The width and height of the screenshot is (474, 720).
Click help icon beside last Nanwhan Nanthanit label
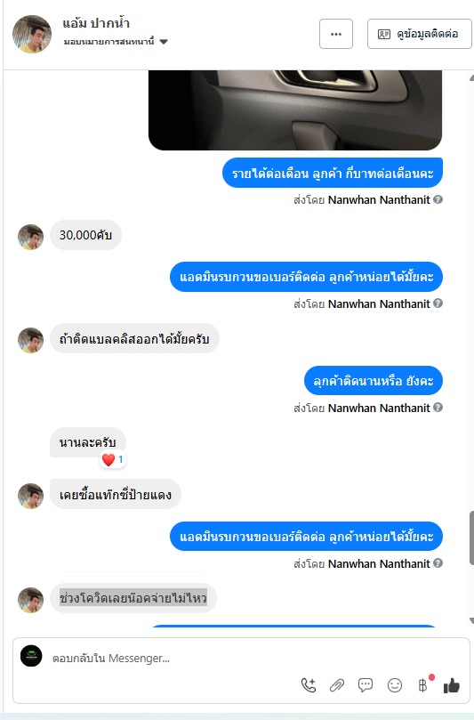[438, 563]
